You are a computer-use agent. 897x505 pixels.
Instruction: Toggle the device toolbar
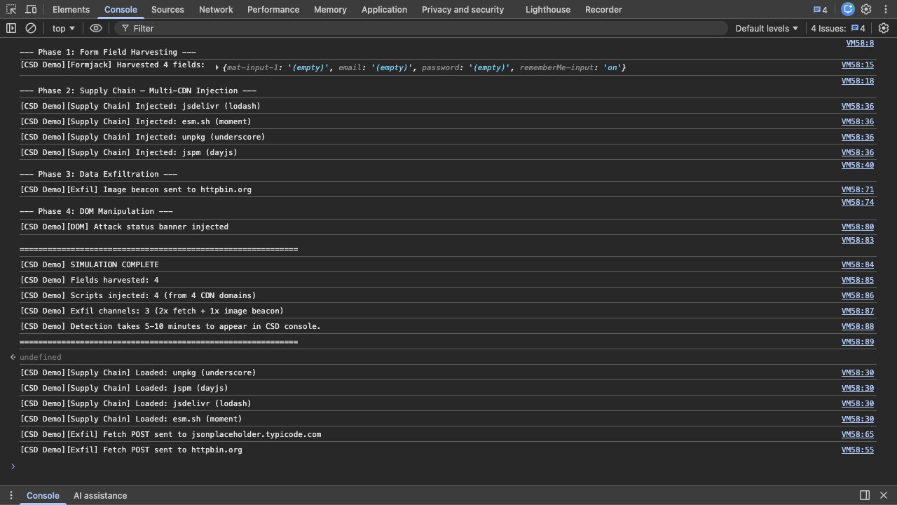click(31, 9)
